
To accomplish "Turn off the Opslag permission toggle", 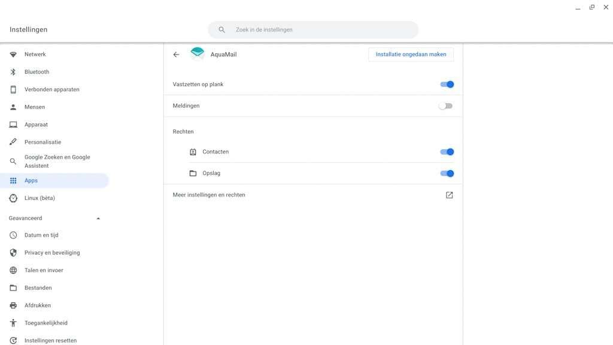I will pos(447,174).
